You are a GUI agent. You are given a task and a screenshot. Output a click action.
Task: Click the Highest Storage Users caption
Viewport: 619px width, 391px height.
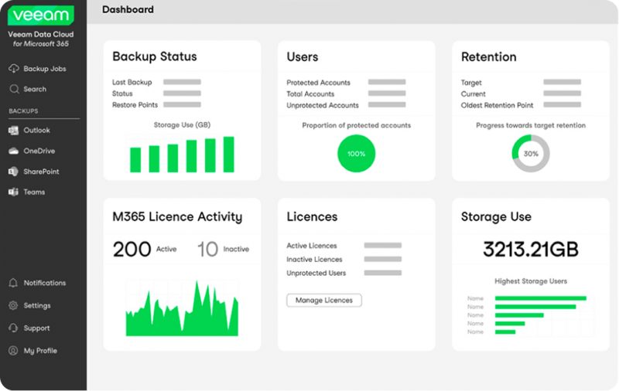pos(531,281)
